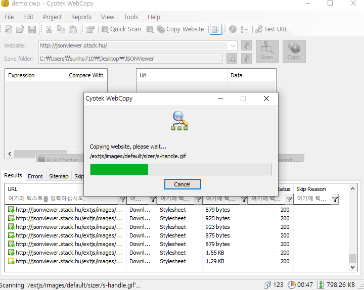Click the open save folder arrow icon

pos(246,59)
